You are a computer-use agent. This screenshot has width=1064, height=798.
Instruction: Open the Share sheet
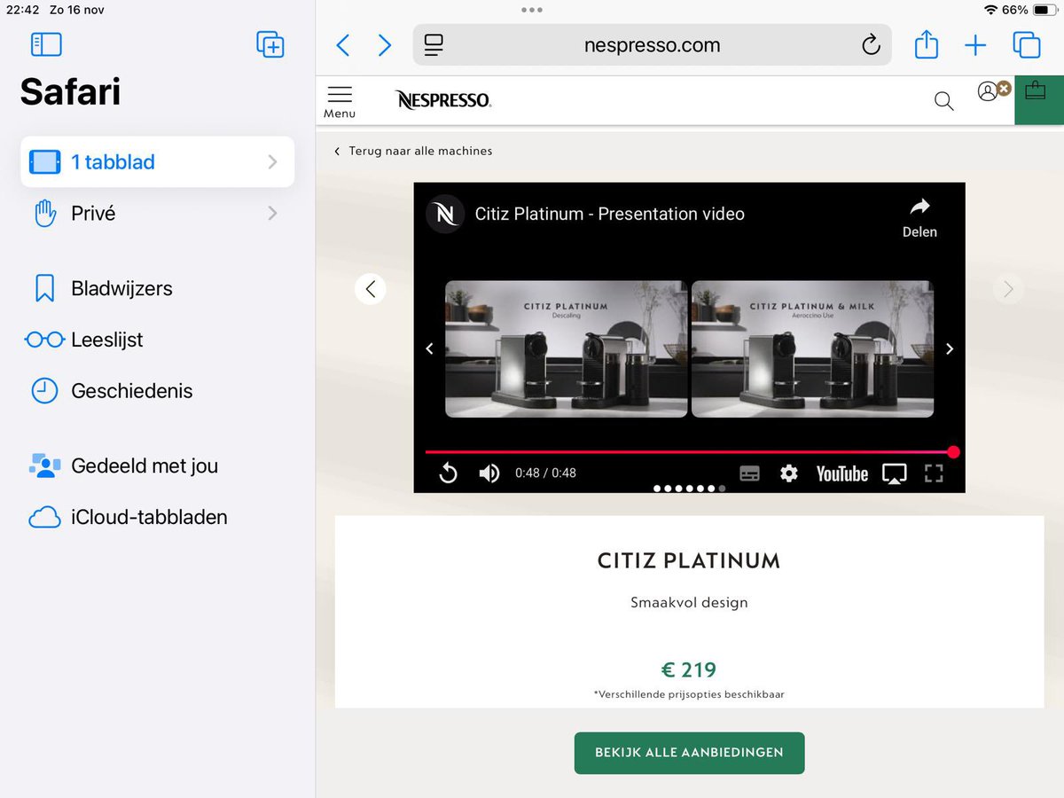tap(926, 44)
